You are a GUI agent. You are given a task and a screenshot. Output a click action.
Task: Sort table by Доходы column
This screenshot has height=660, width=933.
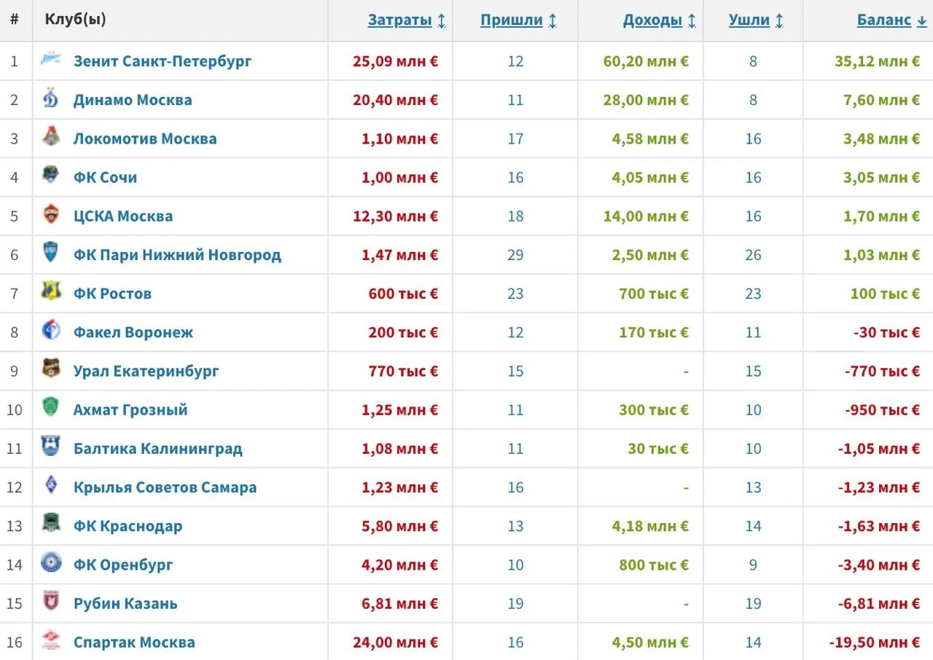tap(659, 20)
